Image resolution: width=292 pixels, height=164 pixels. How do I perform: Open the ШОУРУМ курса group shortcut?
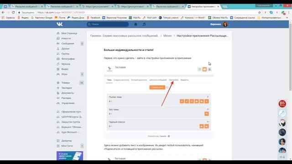point(72,117)
